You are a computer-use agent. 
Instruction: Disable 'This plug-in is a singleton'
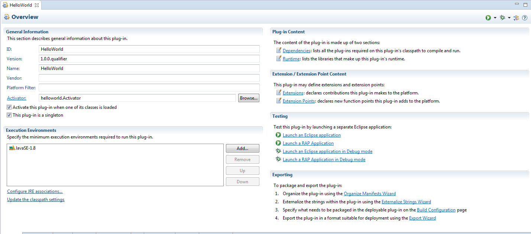(9, 115)
